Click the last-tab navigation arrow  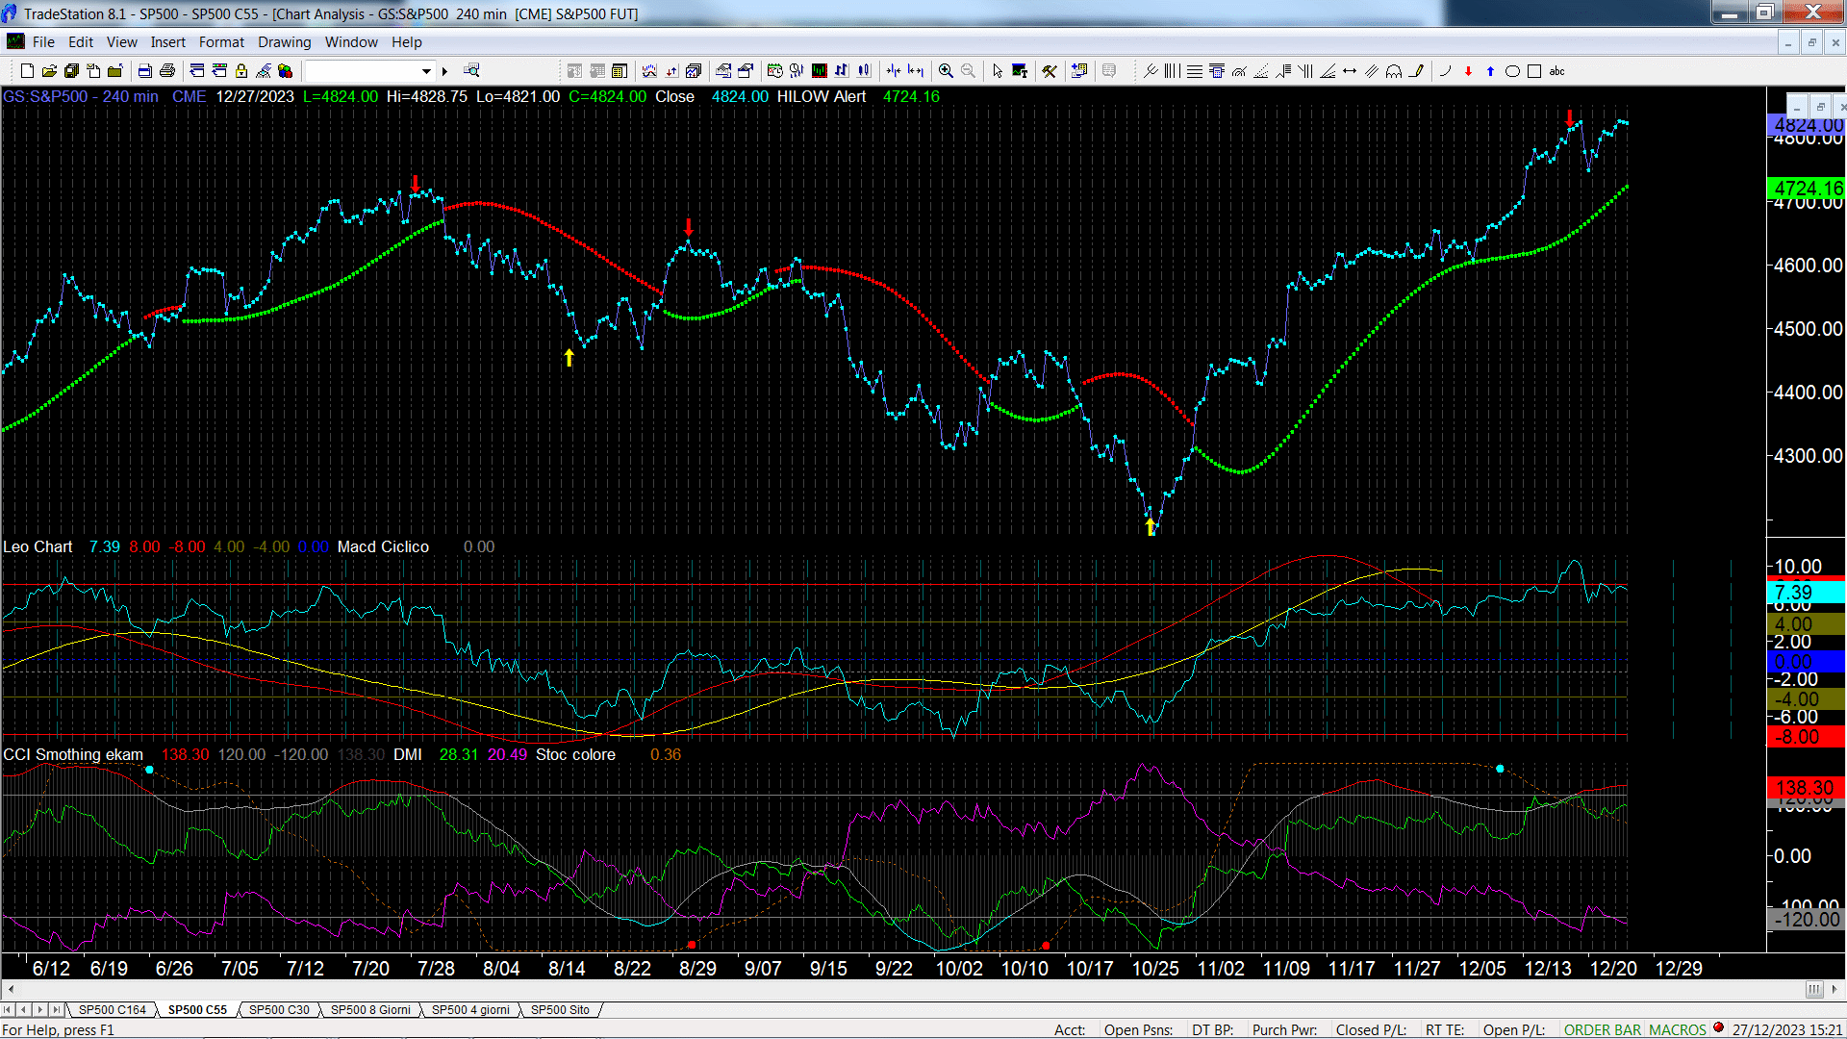click(x=57, y=1010)
